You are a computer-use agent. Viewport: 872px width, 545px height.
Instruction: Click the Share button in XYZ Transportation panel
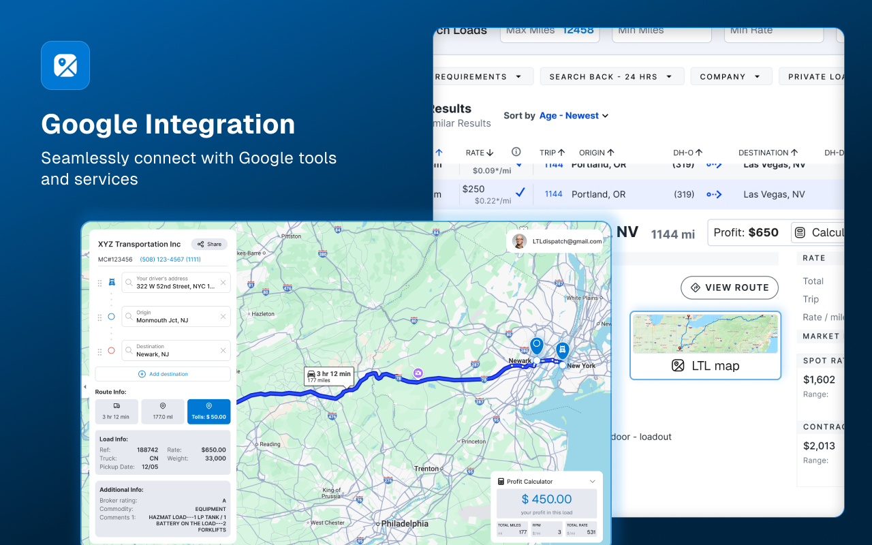coord(209,244)
